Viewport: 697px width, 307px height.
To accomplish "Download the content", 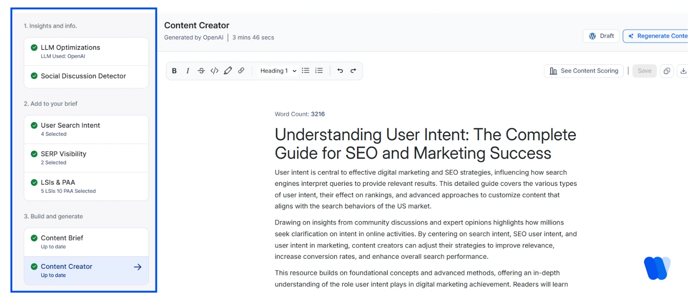I will pos(683,71).
